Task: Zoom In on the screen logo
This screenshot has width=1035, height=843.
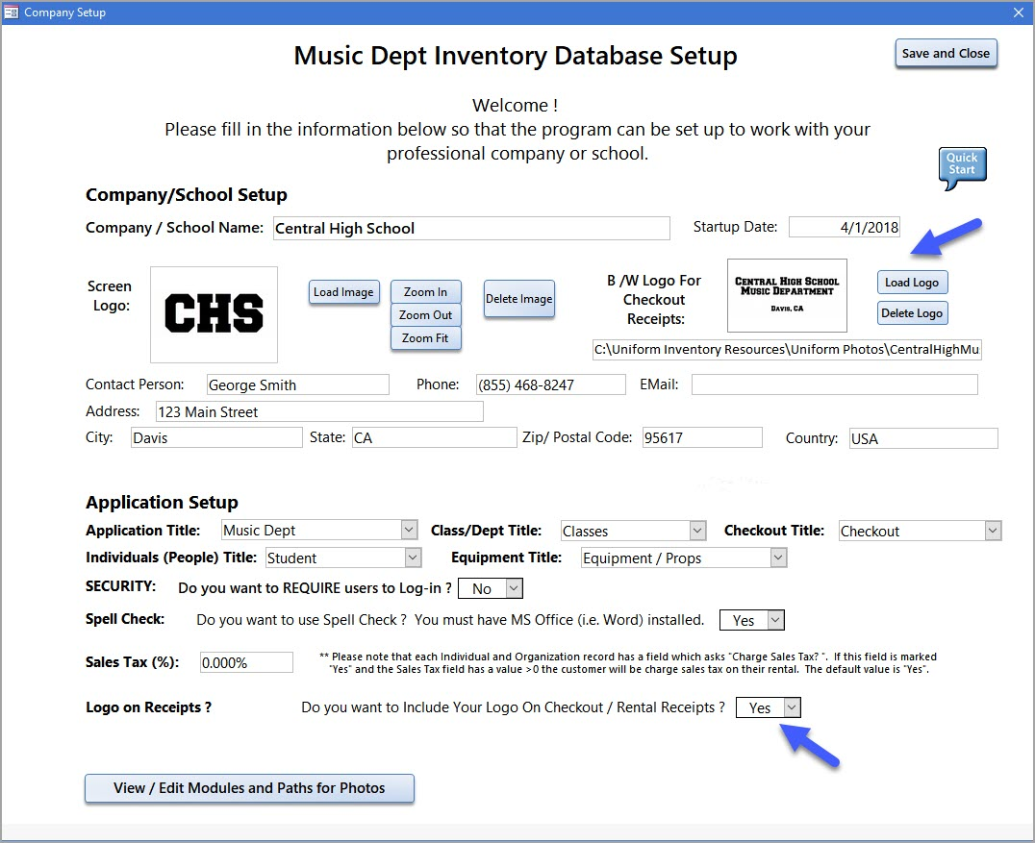Action: (425, 292)
